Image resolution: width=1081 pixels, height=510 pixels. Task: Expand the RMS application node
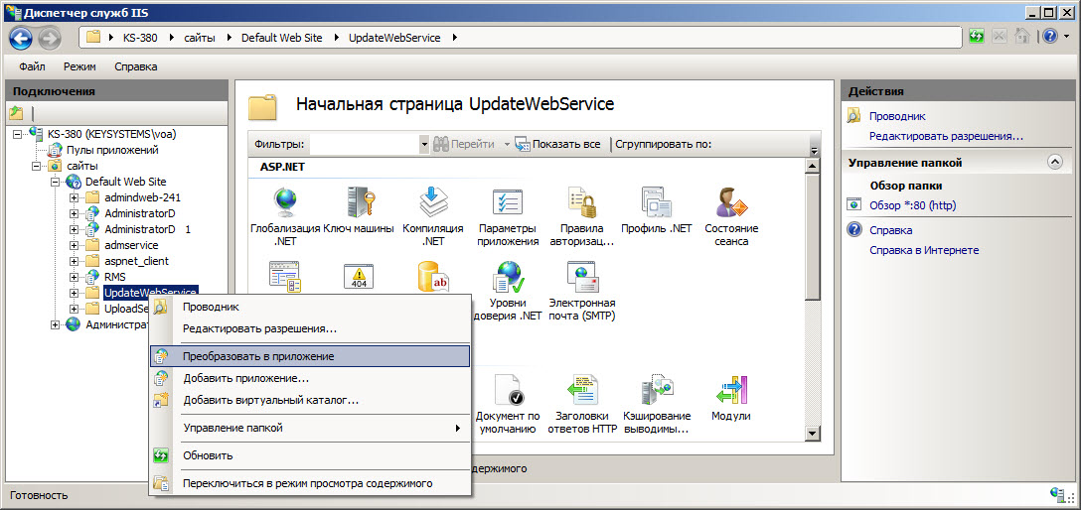[75, 277]
